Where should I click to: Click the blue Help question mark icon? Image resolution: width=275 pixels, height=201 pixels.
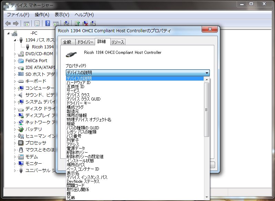[48, 23]
